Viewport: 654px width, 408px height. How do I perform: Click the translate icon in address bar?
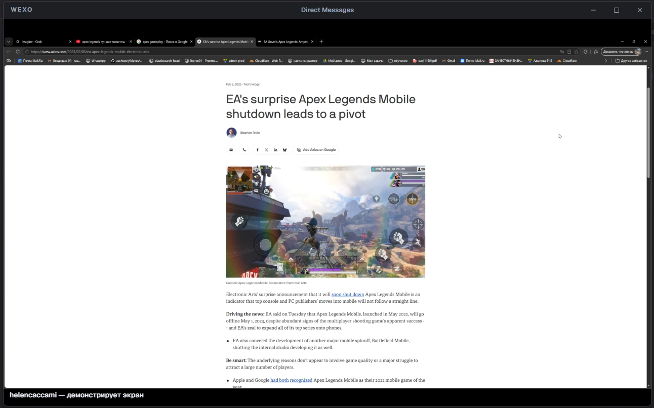point(562,52)
